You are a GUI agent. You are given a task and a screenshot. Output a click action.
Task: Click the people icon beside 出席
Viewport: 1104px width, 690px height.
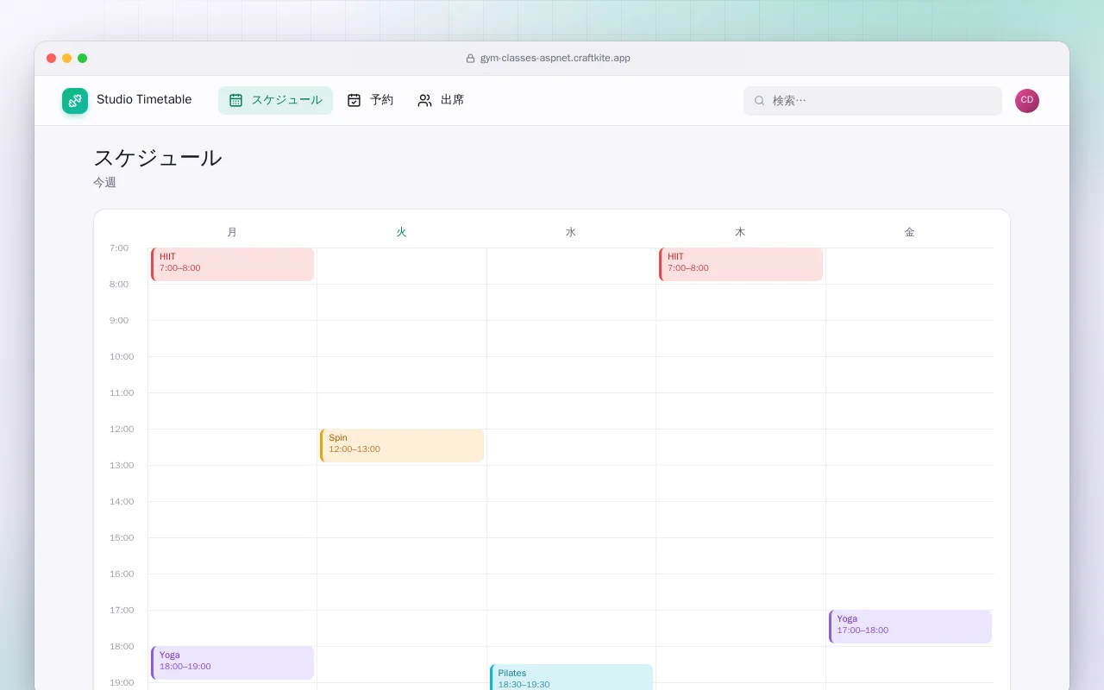424,100
